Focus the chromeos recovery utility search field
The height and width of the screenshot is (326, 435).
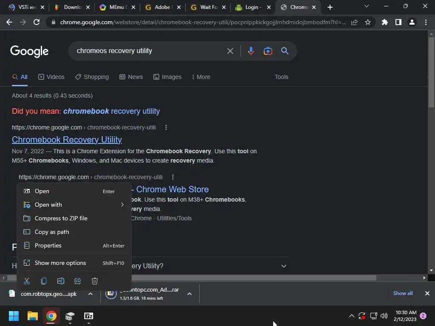tap(150, 51)
